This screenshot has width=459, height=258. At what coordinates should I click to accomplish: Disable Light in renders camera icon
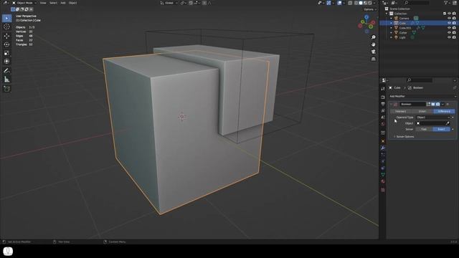(454, 37)
